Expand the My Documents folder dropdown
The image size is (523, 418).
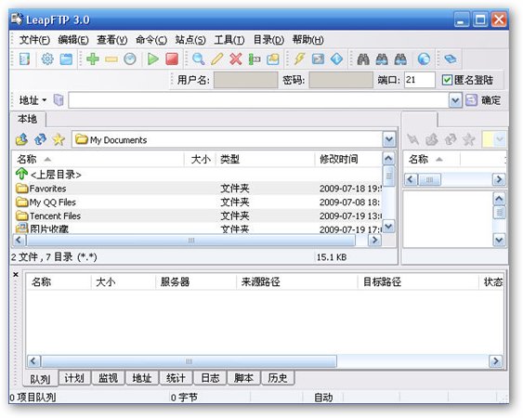(x=389, y=139)
